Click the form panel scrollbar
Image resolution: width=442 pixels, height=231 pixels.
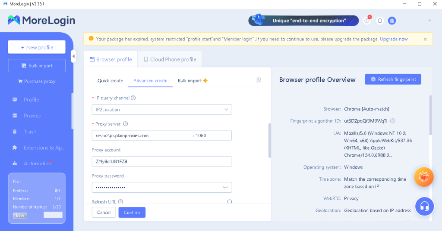[269, 141]
